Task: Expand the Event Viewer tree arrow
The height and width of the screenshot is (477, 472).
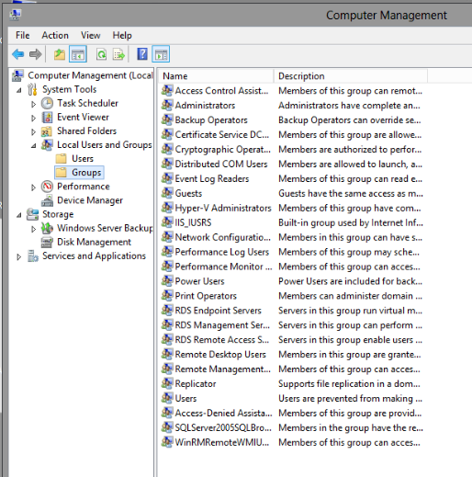Action: tap(33, 118)
